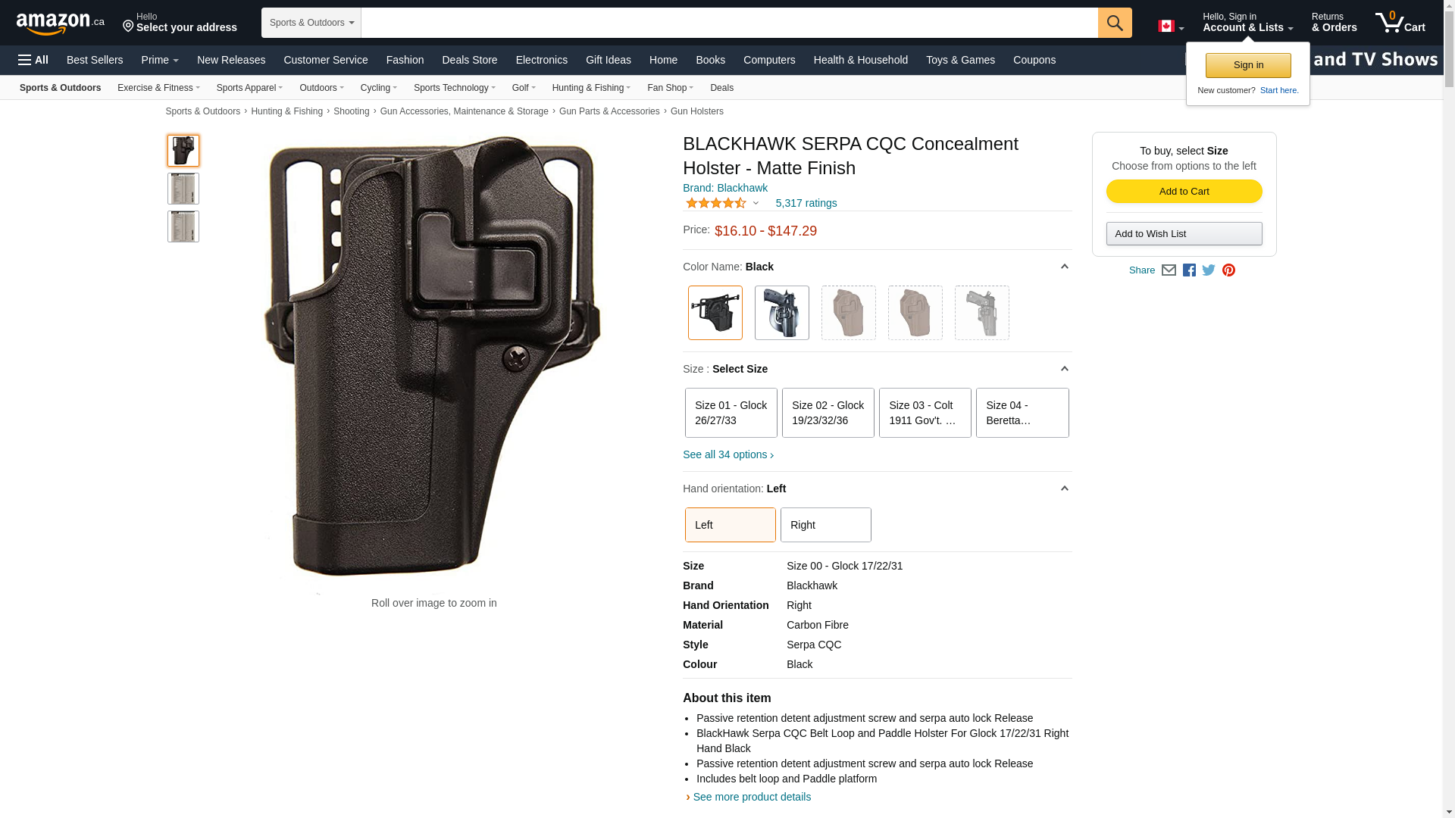
Task: Select Left hand orientation
Action: point(730,525)
